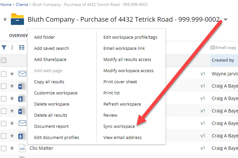Tick the select-all checkbox in header
Viewport: 238px width, 158px height.
(4, 60)
